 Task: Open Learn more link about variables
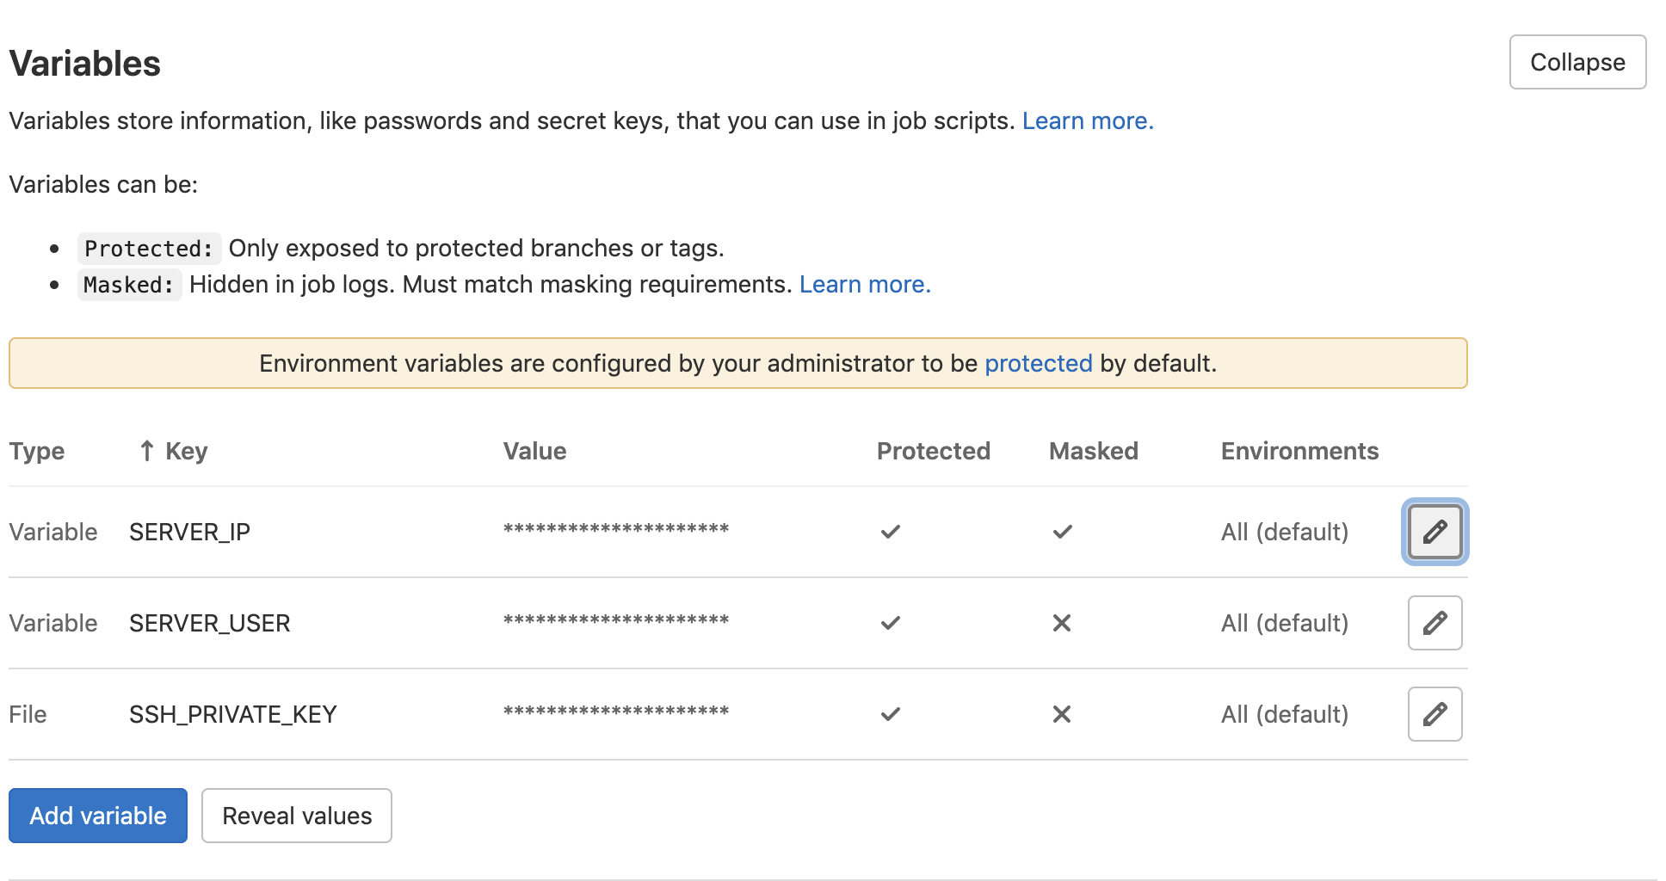tap(1087, 121)
